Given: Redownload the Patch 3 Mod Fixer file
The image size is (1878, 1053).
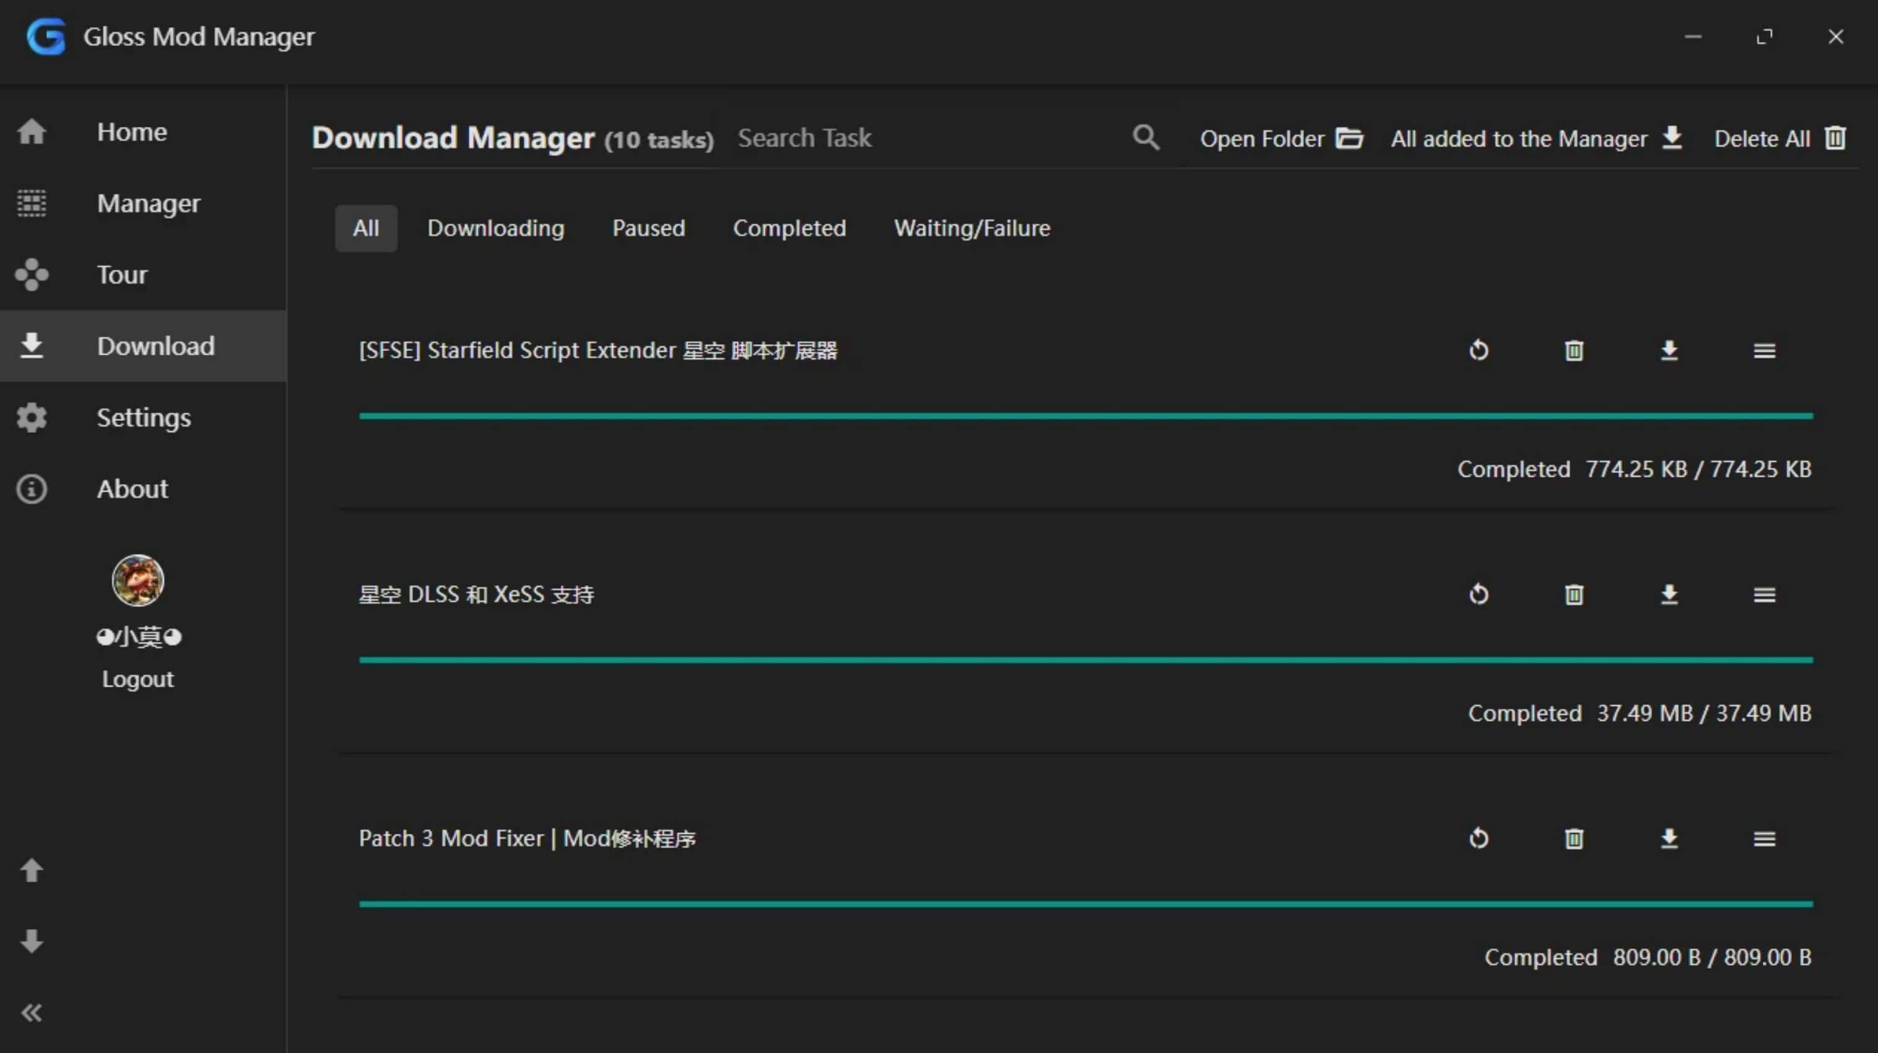Looking at the screenshot, I should pos(1669,839).
